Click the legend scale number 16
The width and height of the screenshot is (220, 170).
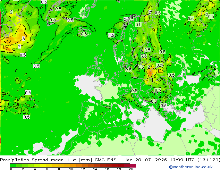coord(107,169)
